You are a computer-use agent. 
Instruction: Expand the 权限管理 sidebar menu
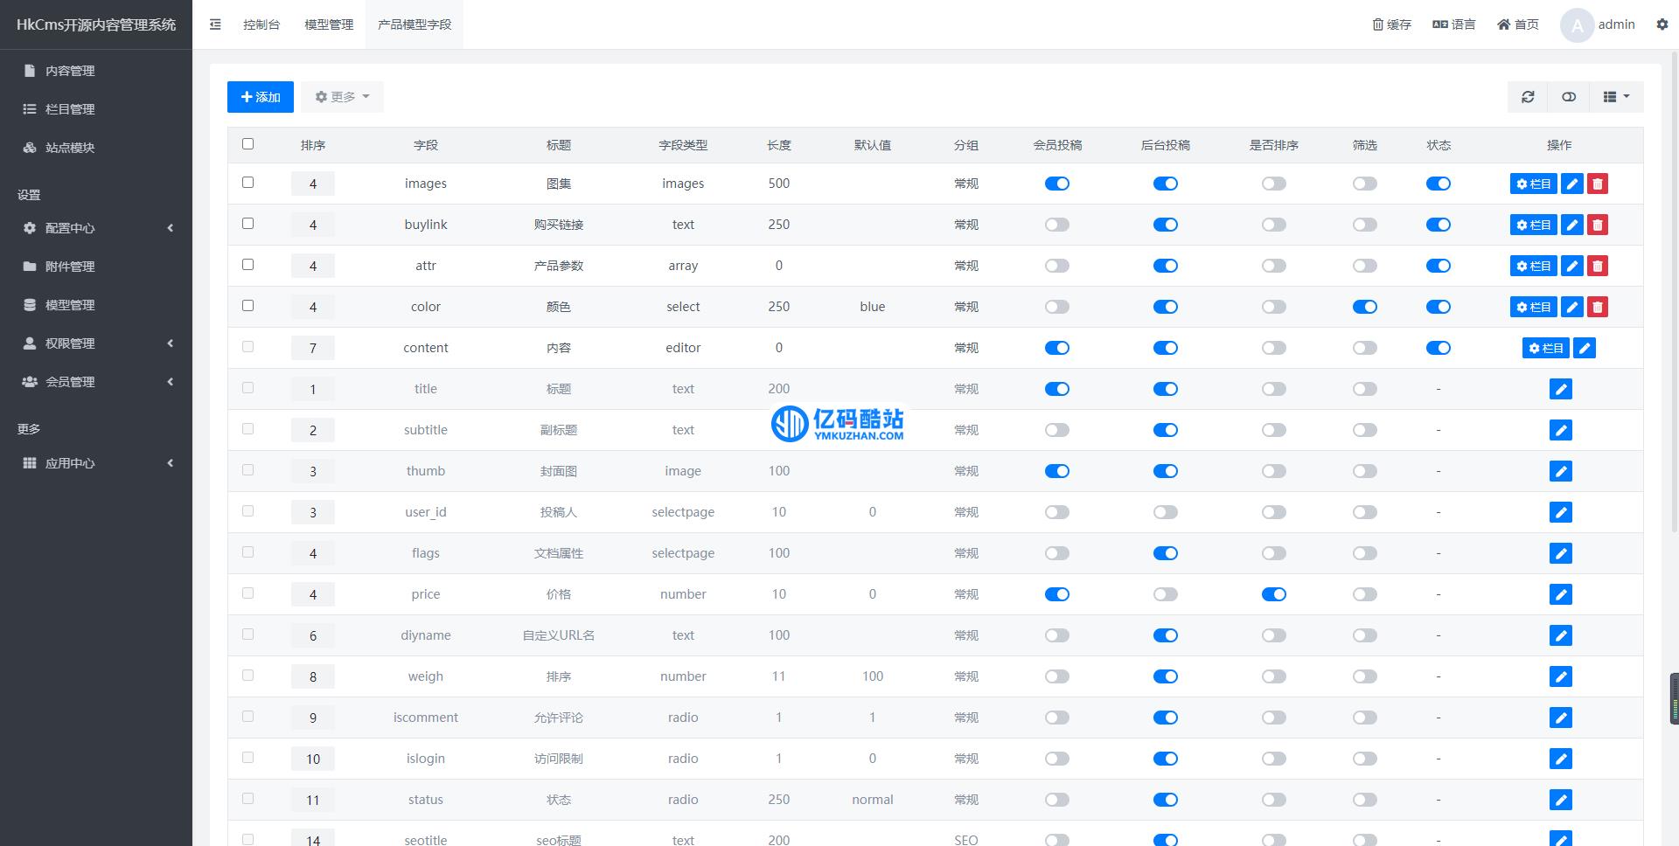click(x=96, y=343)
